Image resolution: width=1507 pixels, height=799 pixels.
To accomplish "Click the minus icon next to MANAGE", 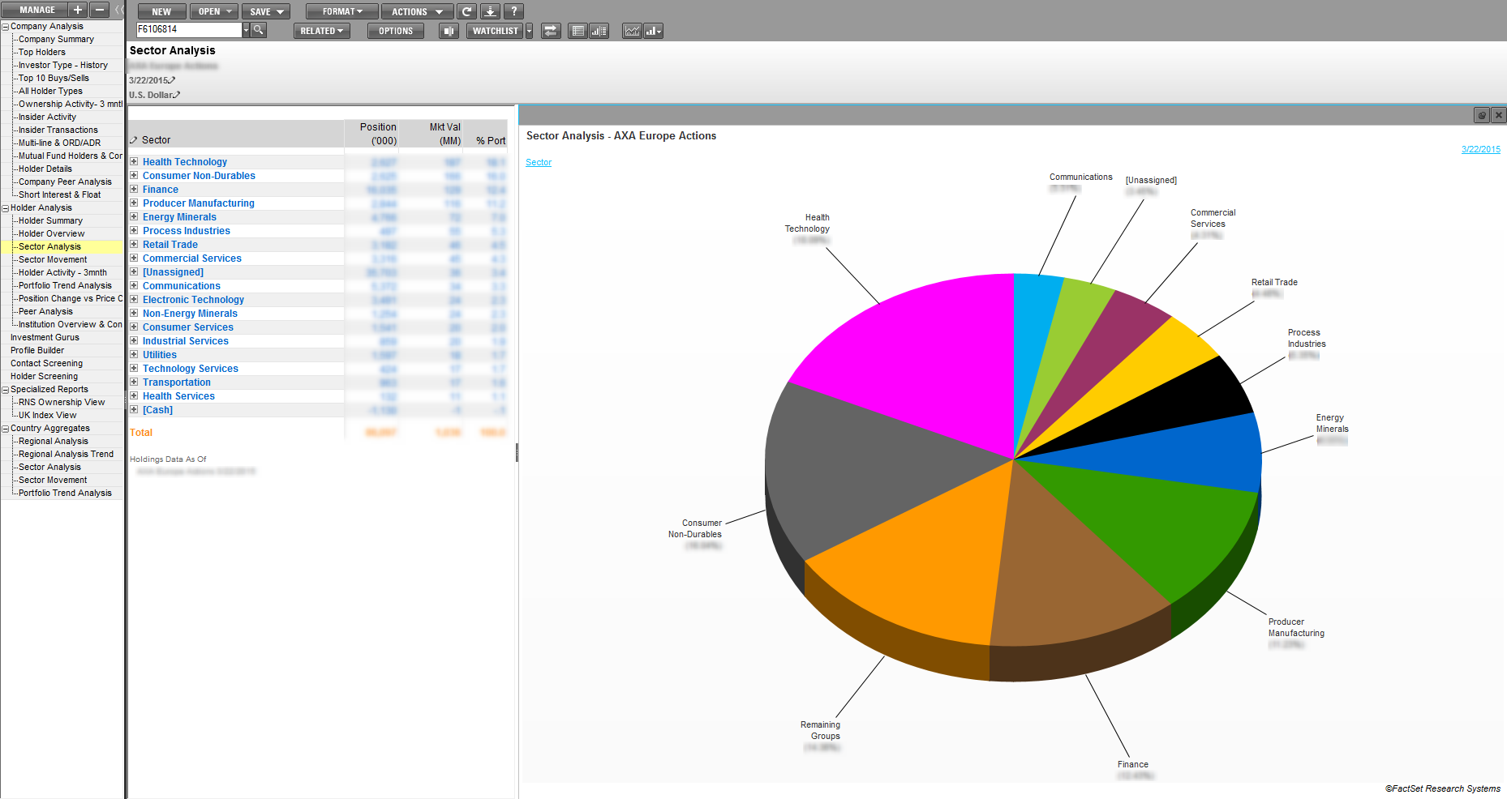I will pyautogui.click(x=99, y=10).
